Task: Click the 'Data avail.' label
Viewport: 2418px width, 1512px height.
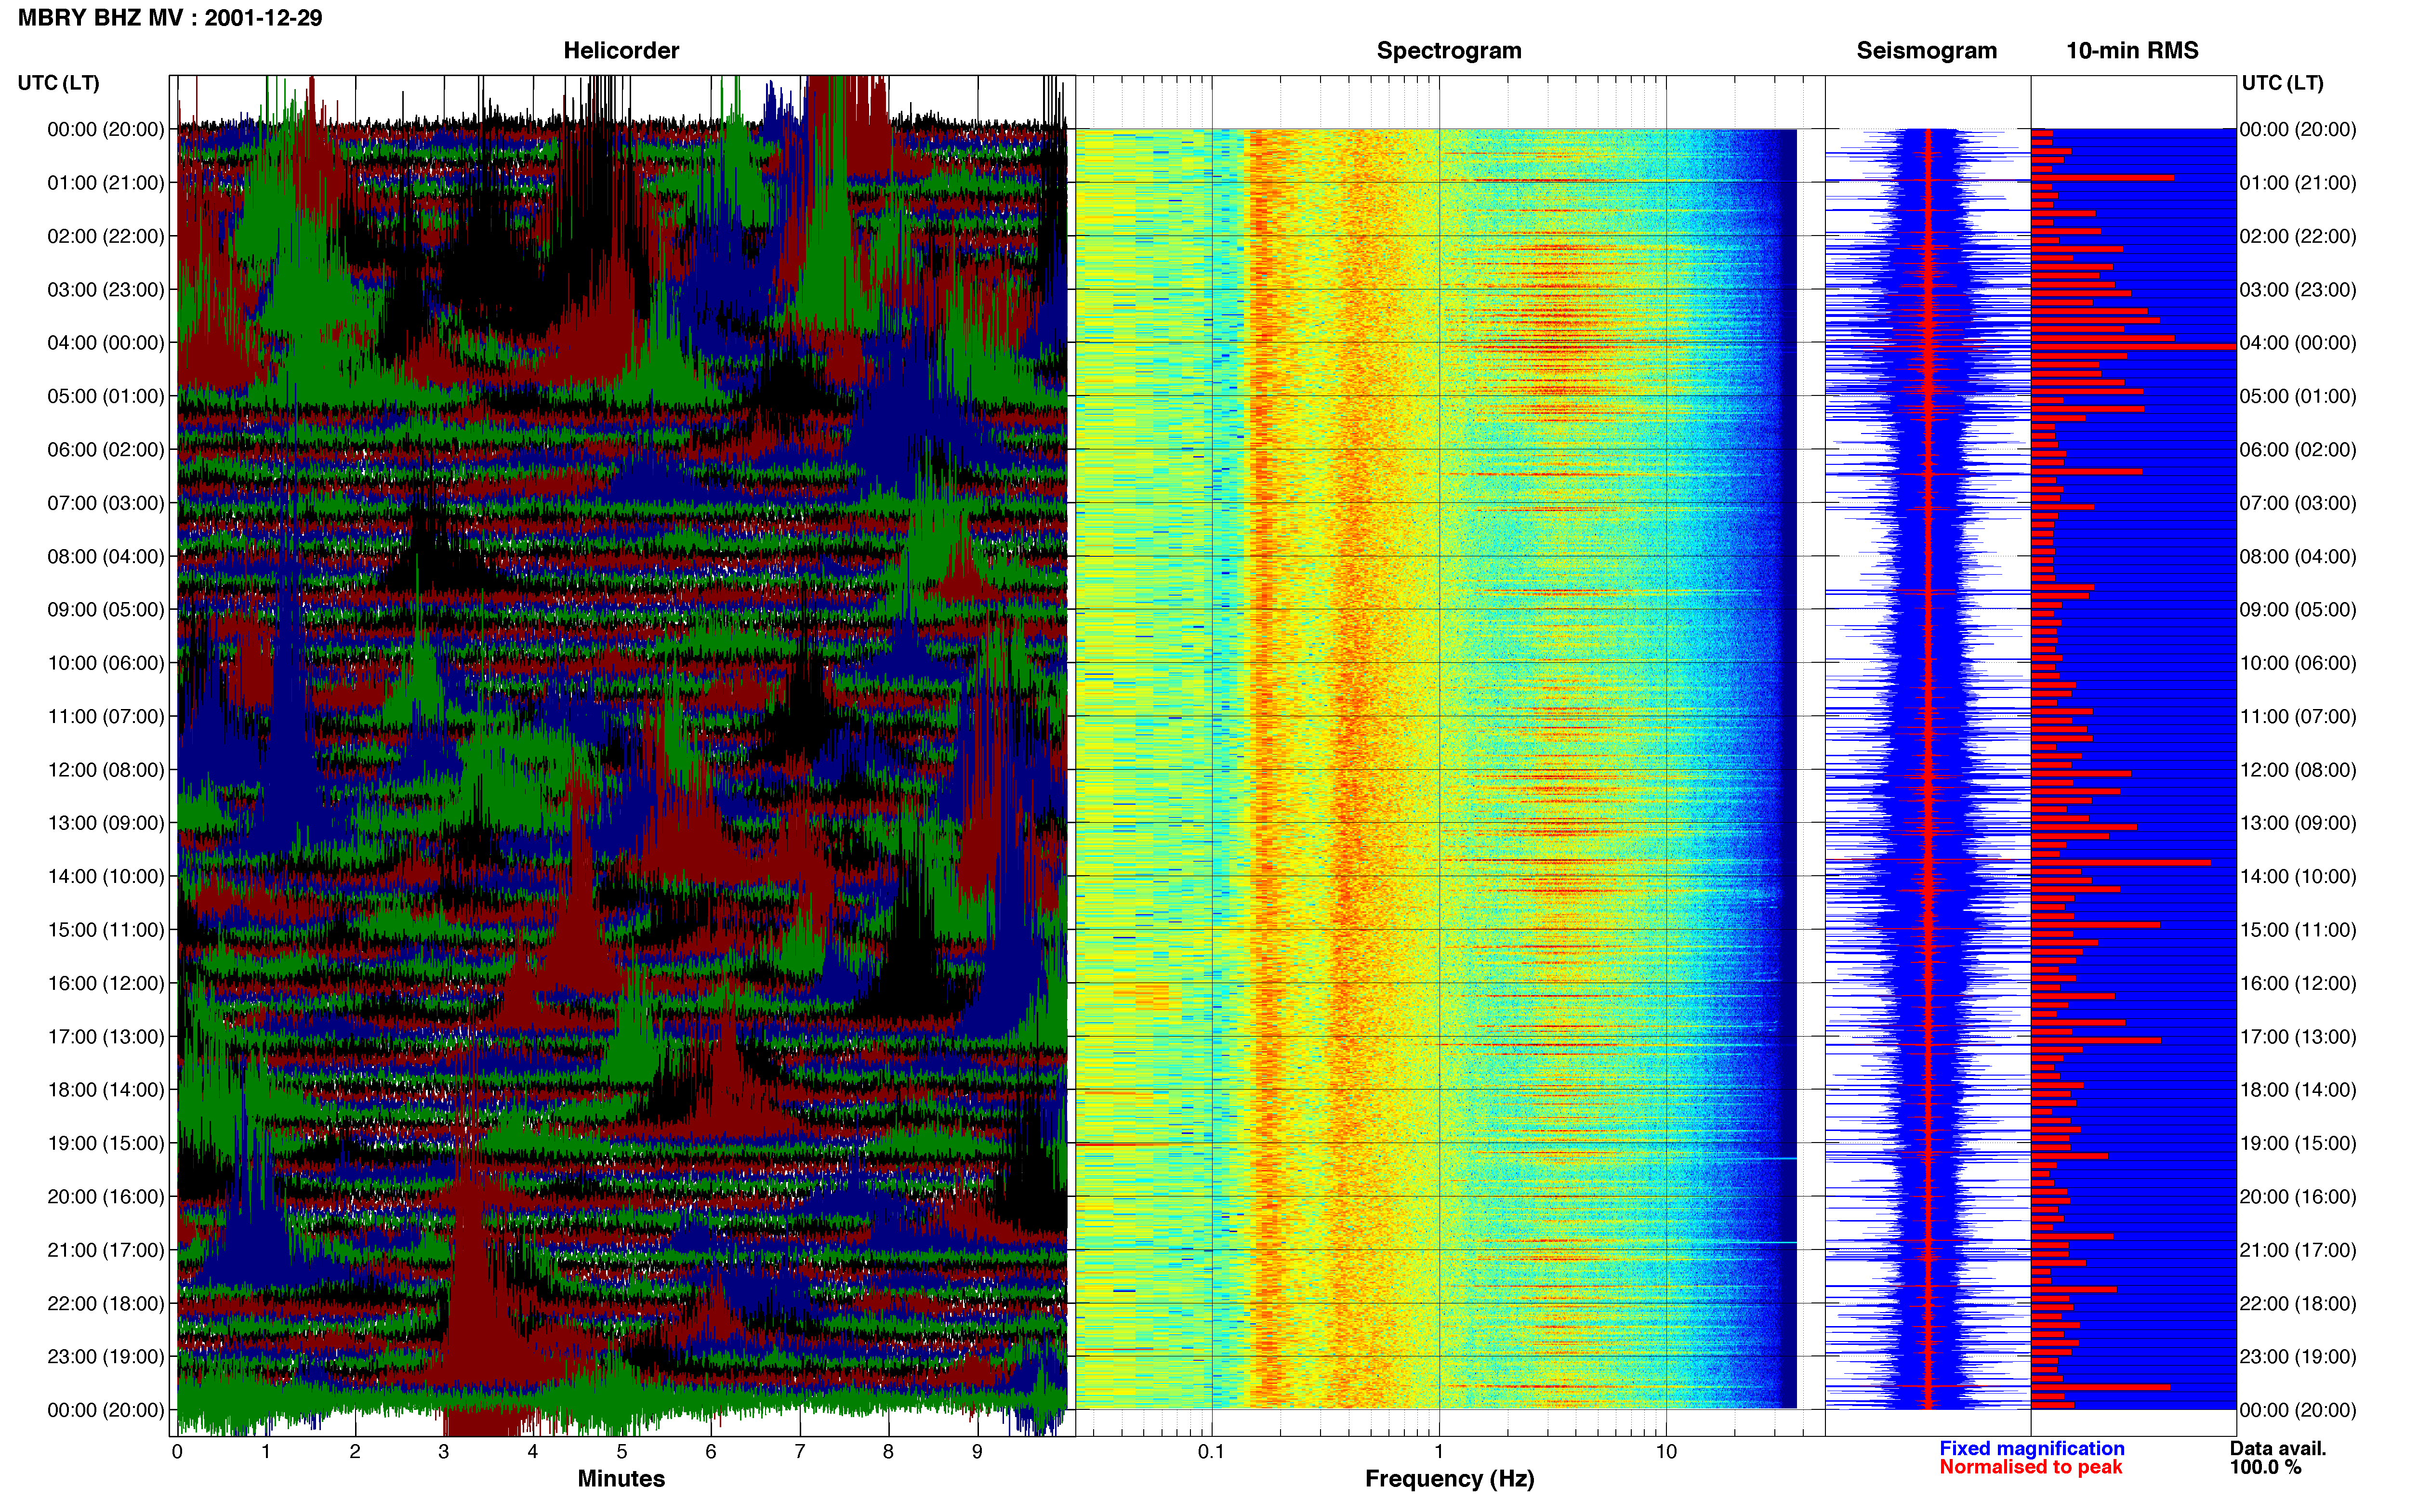Action: [2277, 1448]
